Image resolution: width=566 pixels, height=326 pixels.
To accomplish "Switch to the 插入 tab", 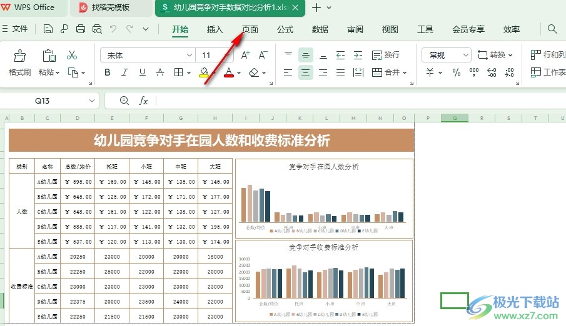I will (215, 29).
